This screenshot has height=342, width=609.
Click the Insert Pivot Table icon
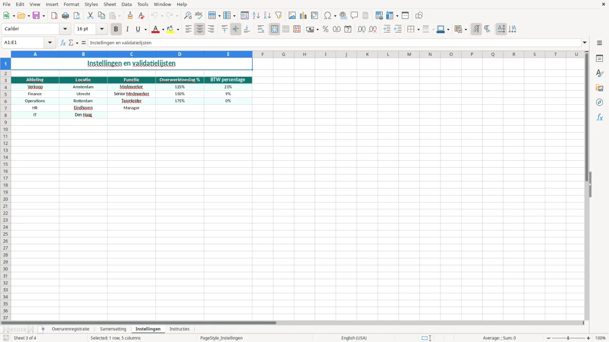point(315,16)
